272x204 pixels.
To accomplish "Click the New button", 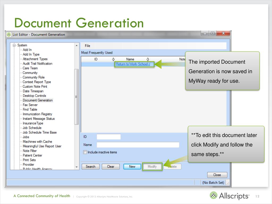I will tap(132, 167).
